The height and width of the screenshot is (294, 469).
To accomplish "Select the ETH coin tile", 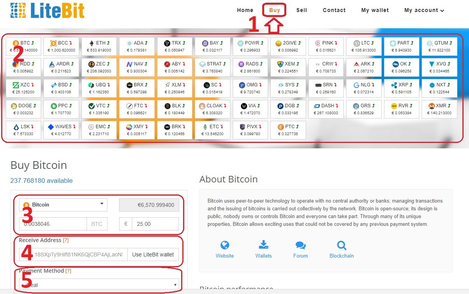I will pos(100,46).
